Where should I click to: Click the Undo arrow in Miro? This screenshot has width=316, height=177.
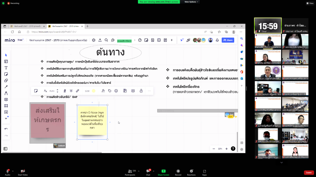6,129
